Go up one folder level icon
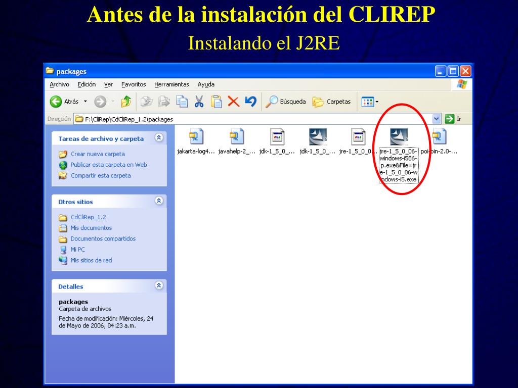 (126, 101)
